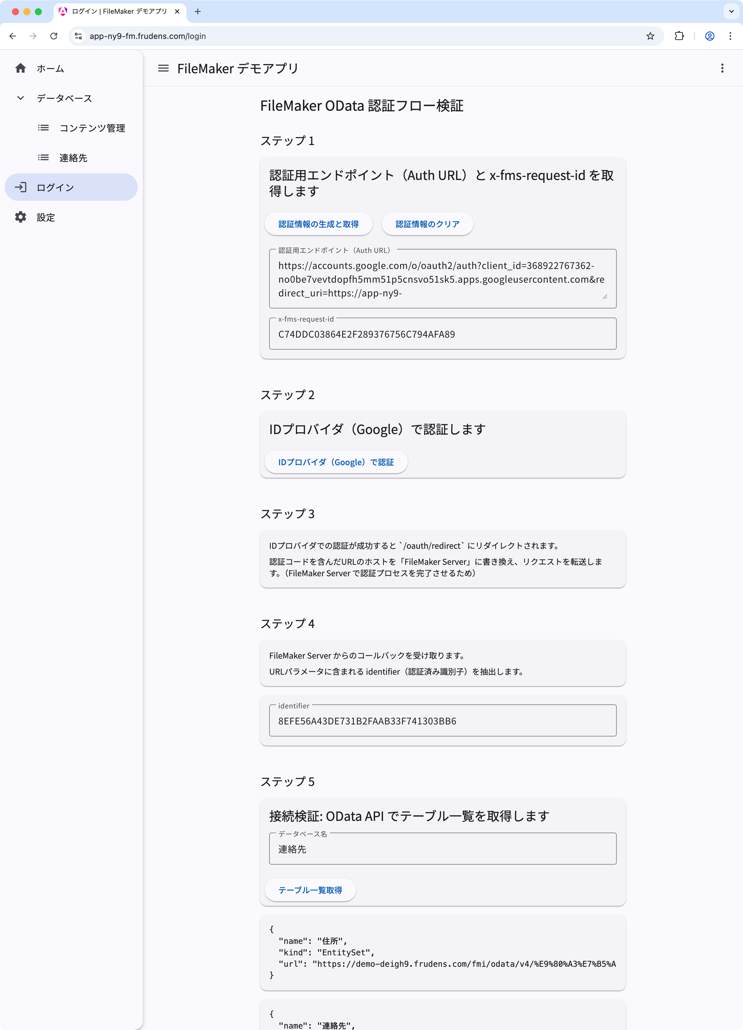743x1030 pixels.
Task: Reload the page
Action: 53,36
